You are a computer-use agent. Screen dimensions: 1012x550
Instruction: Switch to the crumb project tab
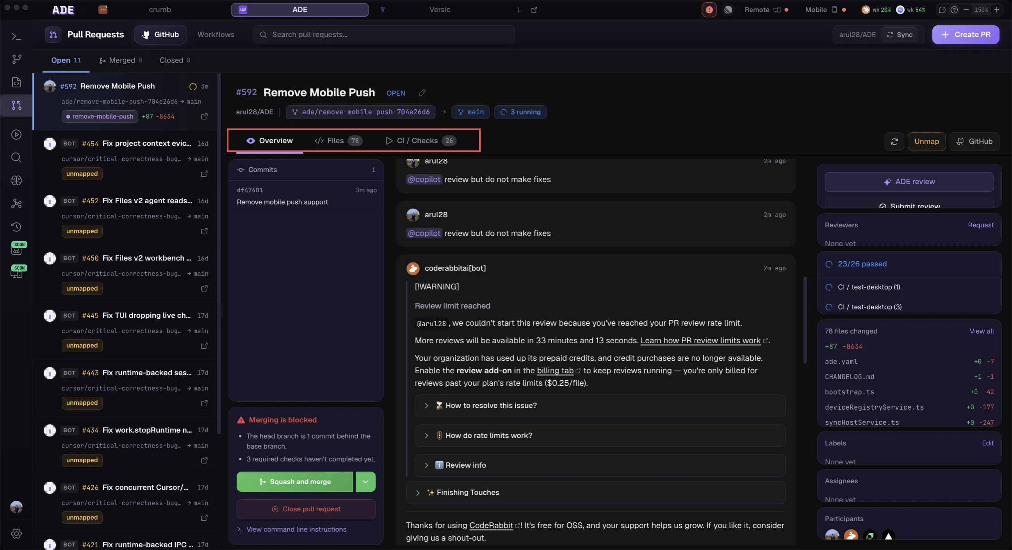(160, 10)
